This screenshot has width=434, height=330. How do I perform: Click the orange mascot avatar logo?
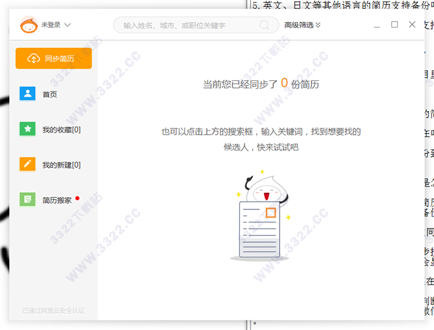[29, 24]
